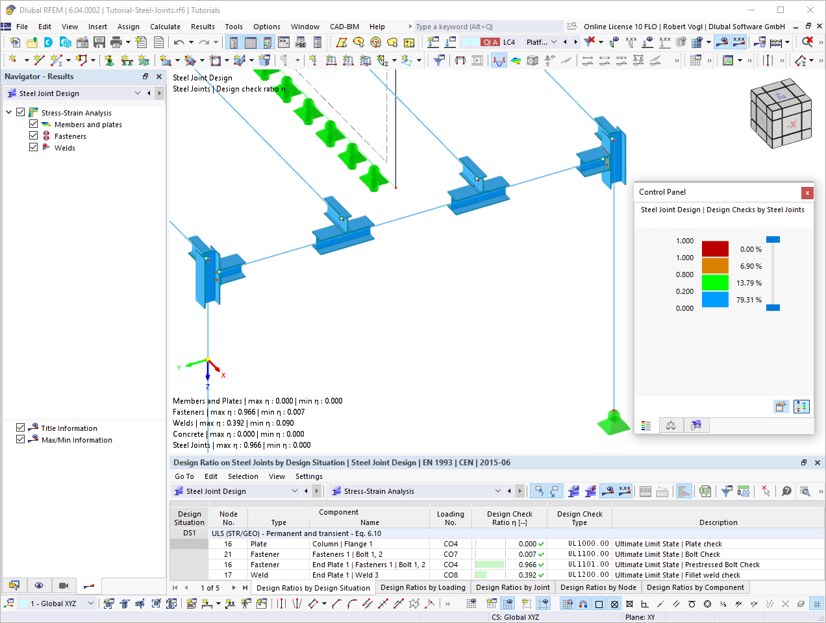
Task: Click the eye views icon in Navigator footer
Action: tap(39, 585)
